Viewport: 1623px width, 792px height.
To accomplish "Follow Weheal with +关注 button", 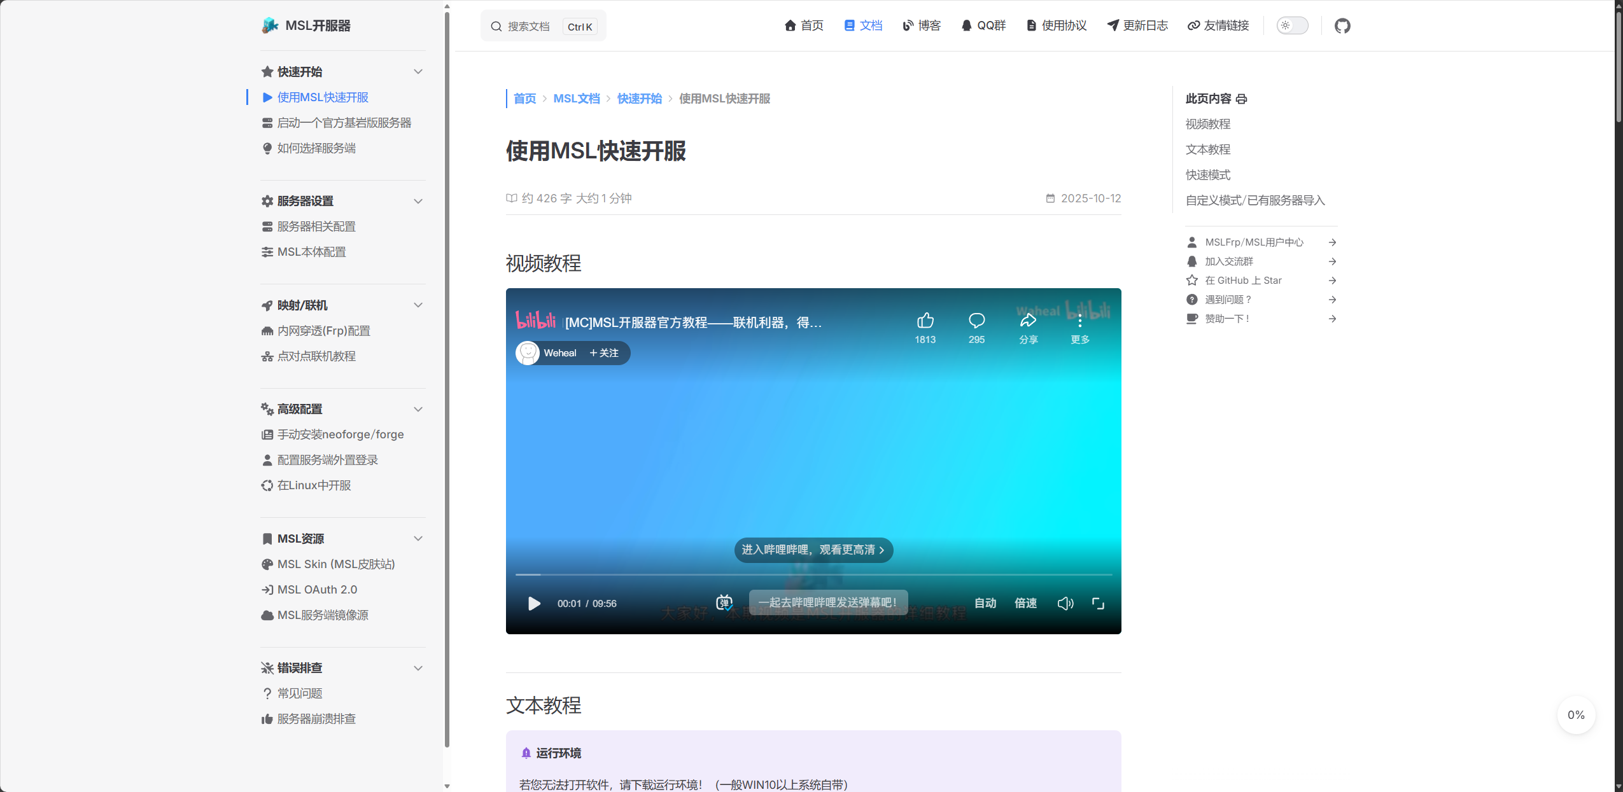I will point(603,353).
